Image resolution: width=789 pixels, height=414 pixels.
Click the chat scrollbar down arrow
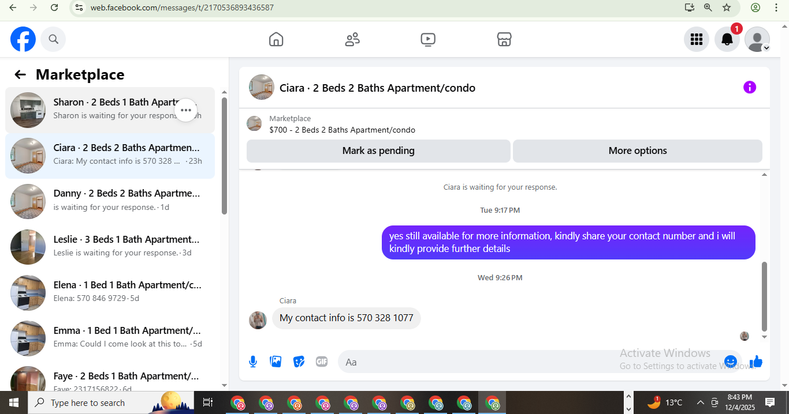(765, 337)
